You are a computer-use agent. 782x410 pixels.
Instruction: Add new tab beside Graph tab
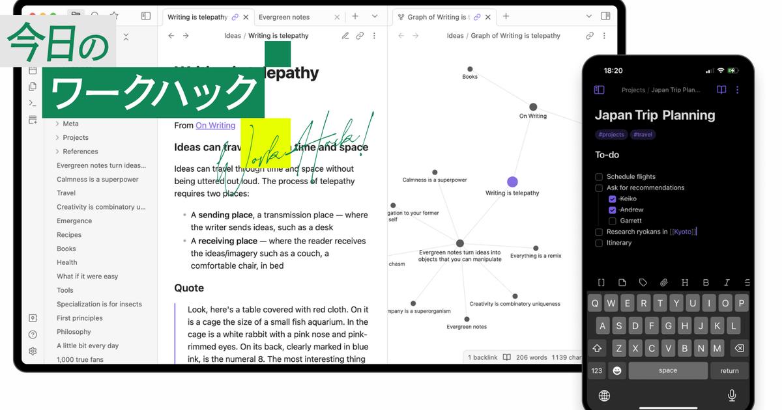click(x=506, y=16)
